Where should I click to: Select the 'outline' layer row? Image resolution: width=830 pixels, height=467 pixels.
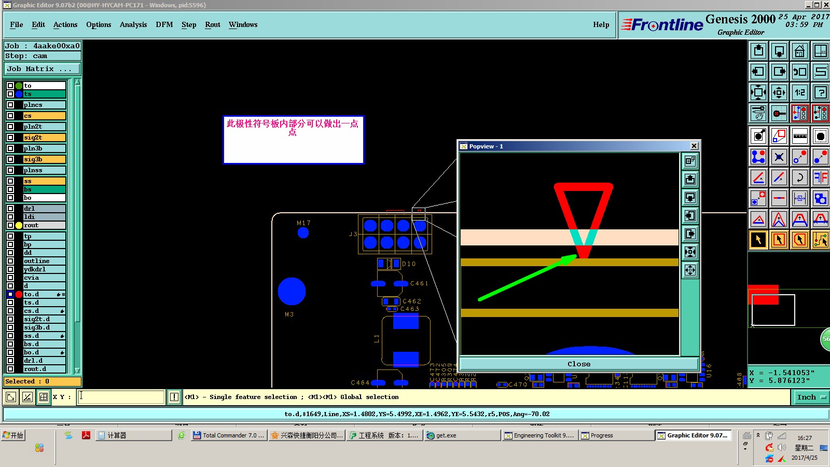pos(44,261)
